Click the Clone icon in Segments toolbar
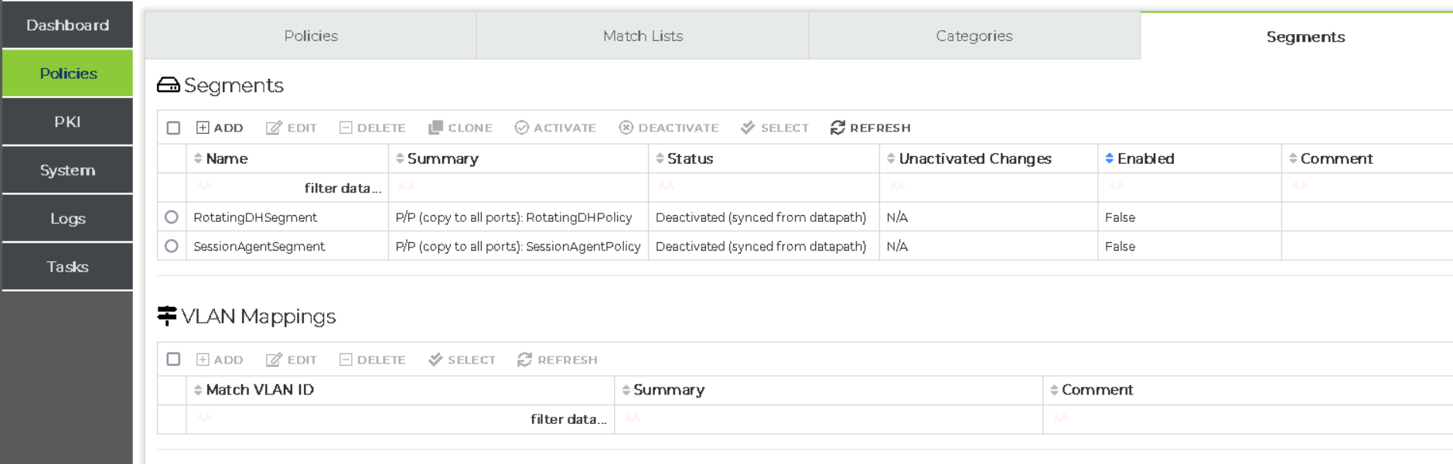1453x464 pixels. 436,128
